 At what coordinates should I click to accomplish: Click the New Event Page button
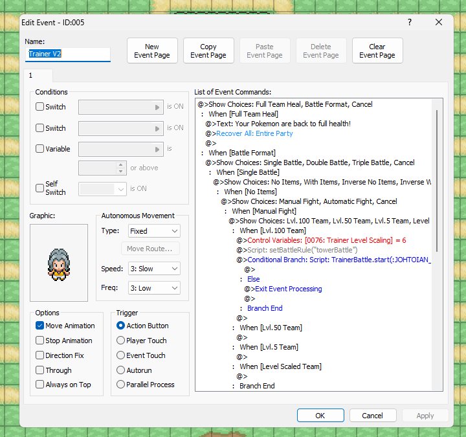pyautogui.click(x=152, y=51)
